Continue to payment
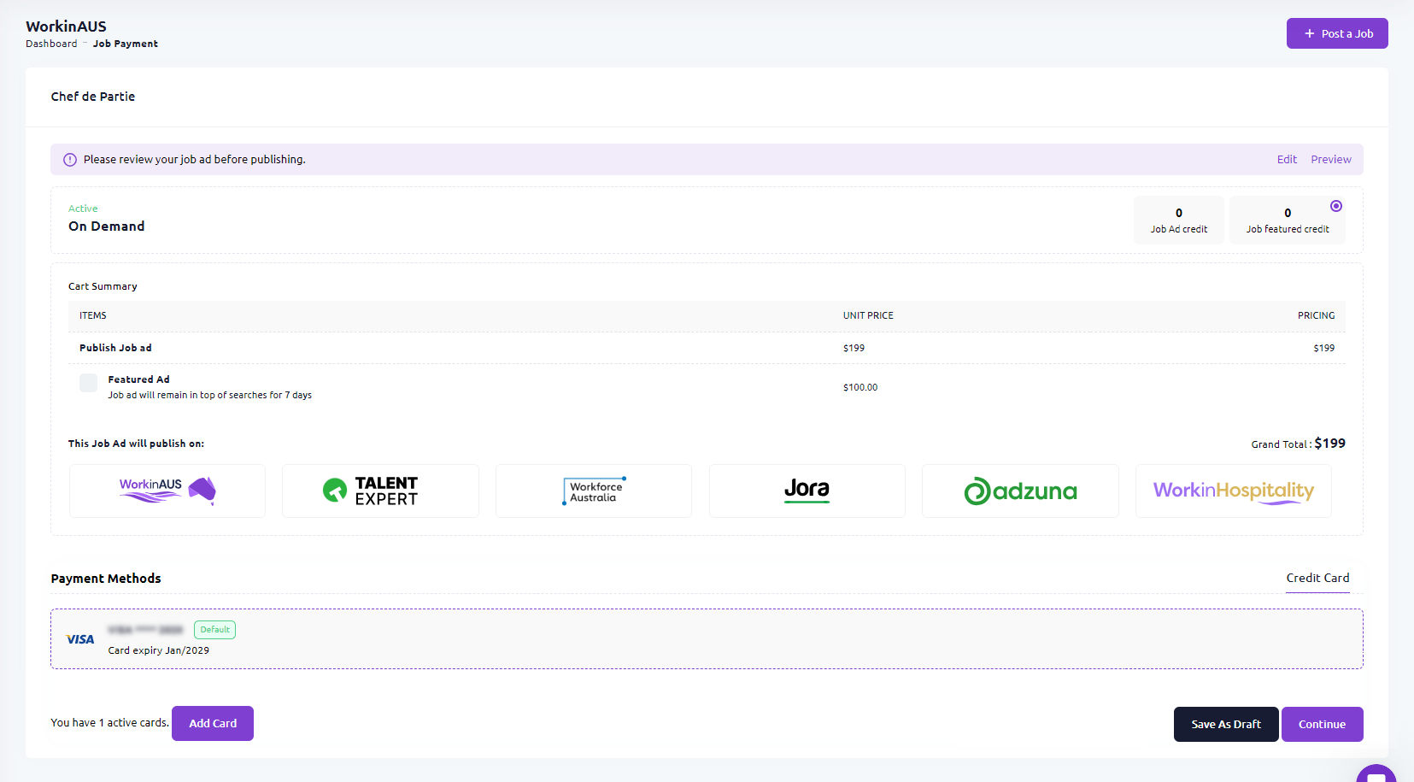This screenshot has height=782, width=1414. (x=1322, y=724)
